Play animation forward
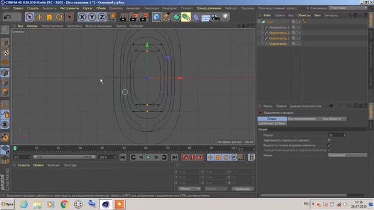The height and width of the screenshot is (210, 374). click(x=148, y=157)
